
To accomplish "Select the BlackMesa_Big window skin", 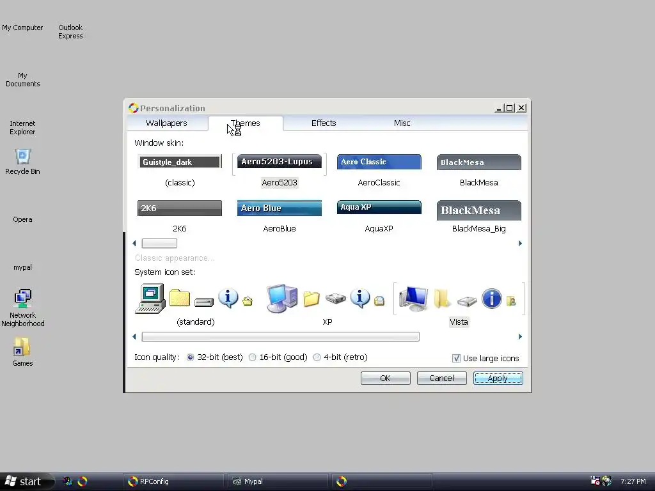I will coord(478,210).
